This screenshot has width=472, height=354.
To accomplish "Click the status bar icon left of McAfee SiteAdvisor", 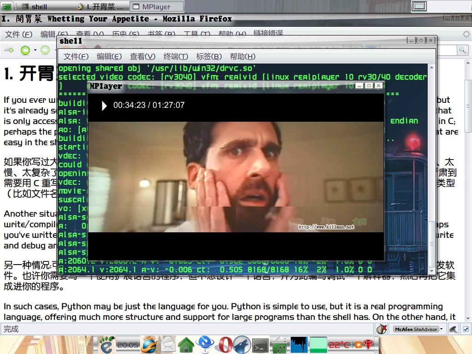I will coord(381,329).
